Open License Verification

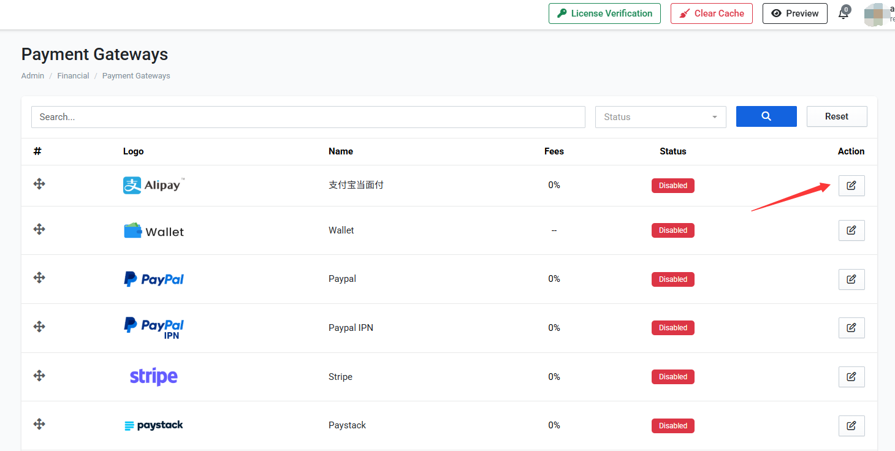[x=604, y=13]
